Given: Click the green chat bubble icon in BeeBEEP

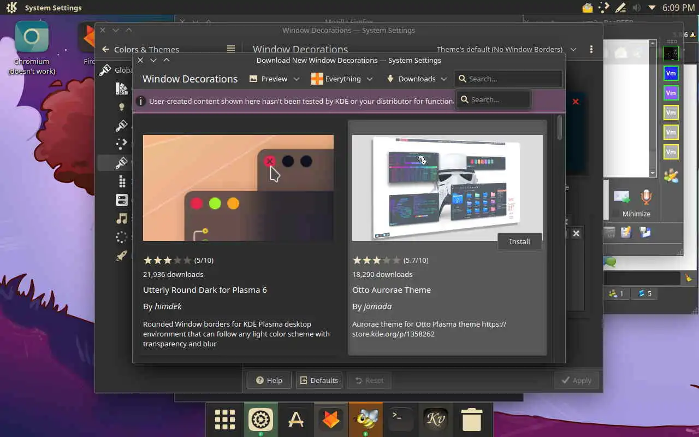Looking at the screenshot, I should [611, 262].
